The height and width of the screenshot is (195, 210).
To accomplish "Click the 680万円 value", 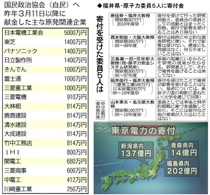I will click(77, 161).
